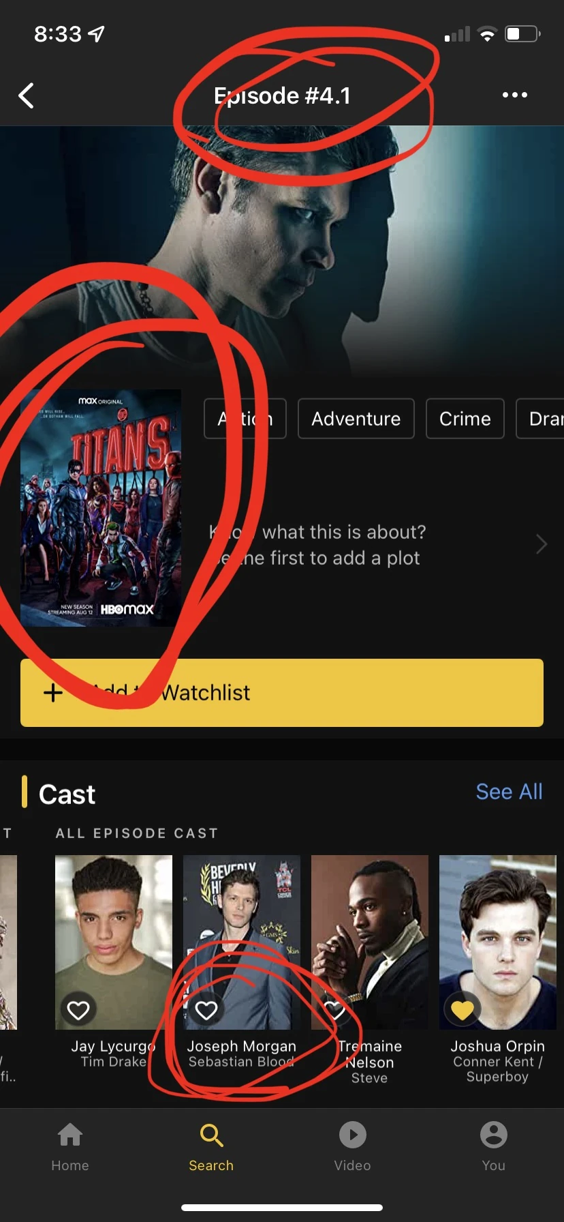Go to the You profile icon

coord(494,1135)
